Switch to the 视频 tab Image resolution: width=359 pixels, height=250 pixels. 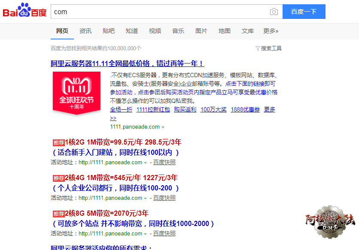(155, 31)
